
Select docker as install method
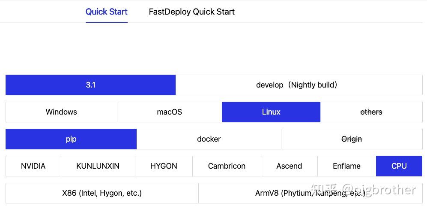(x=209, y=139)
